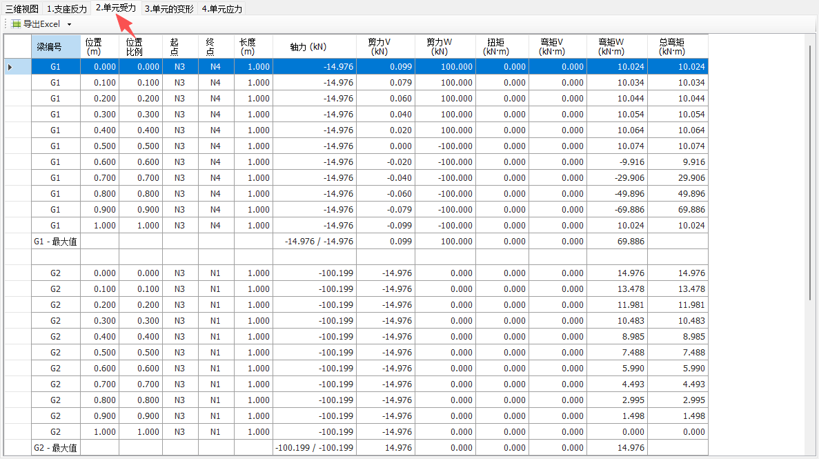Click the current-row indicator arrow
819x459 pixels.
point(10,67)
